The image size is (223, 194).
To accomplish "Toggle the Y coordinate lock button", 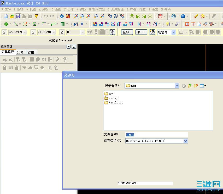I will pos(33,32).
